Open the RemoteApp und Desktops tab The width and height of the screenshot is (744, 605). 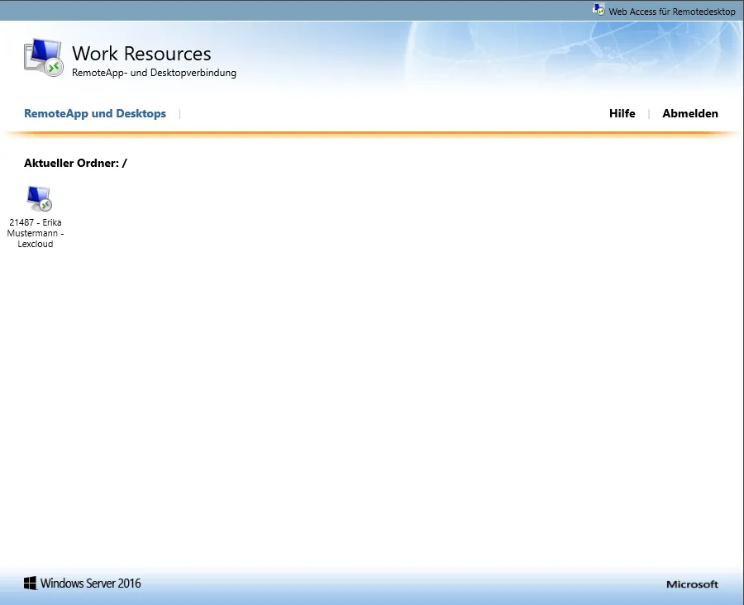click(95, 113)
